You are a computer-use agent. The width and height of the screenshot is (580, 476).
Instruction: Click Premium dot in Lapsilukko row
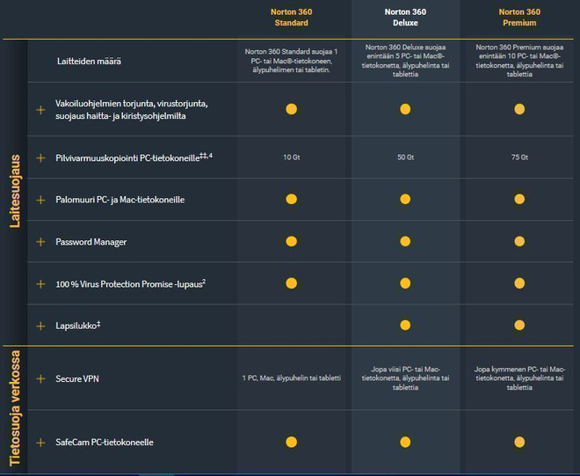(x=519, y=326)
